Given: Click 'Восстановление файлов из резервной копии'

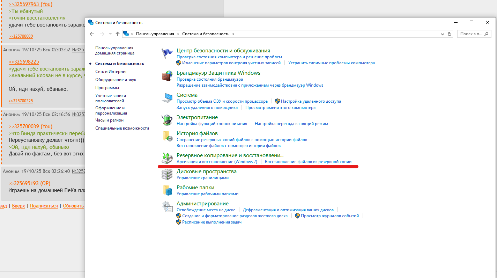Looking at the screenshot, I should (308, 162).
